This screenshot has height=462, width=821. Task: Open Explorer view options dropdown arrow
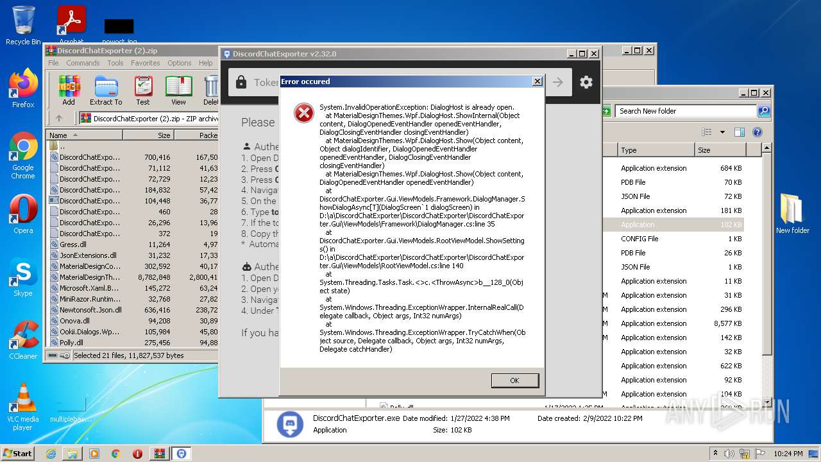pyautogui.click(x=722, y=132)
